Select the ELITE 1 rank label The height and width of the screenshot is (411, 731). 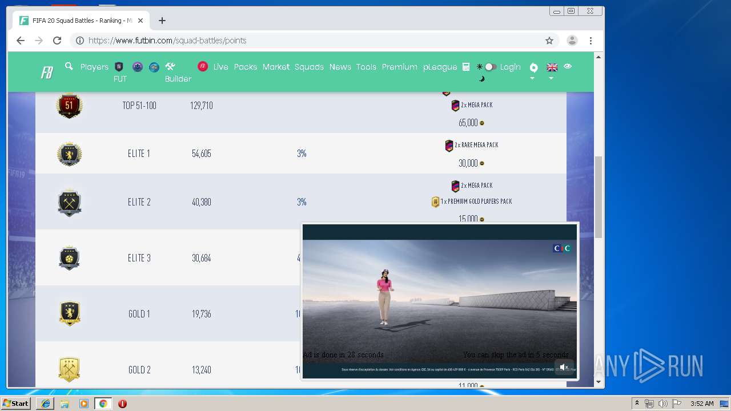[x=139, y=154]
